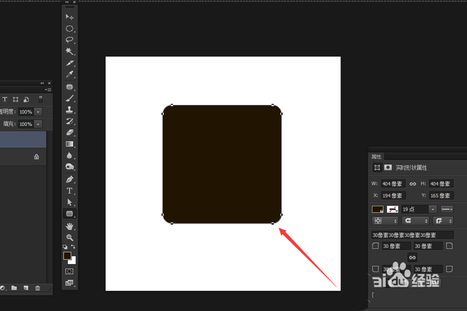Select the History Brush tool
Image resolution: width=467 pixels, height=311 pixels.
point(70,121)
